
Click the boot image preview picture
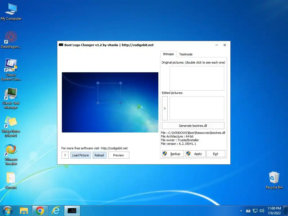click(110, 102)
